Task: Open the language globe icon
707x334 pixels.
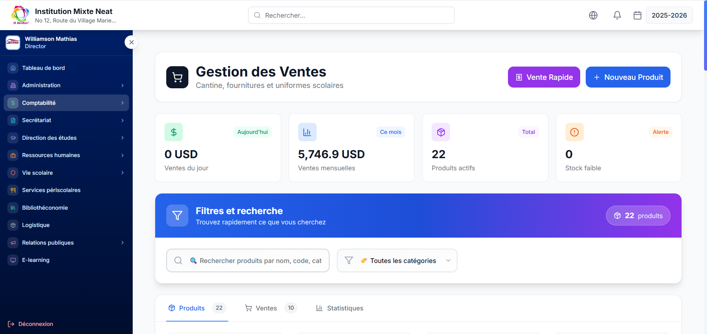Action: 593,15
